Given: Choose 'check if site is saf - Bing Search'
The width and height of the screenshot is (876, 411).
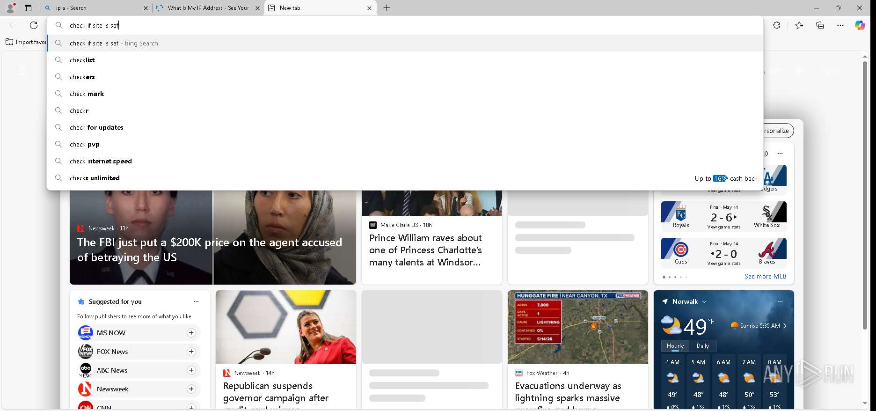Looking at the screenshot, I should tap(405, 43).
